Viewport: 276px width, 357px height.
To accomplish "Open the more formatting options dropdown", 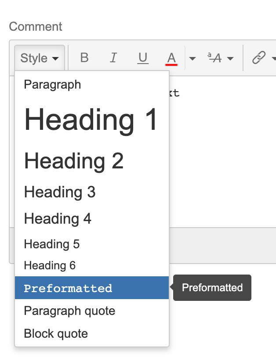I will click(x=220, y=58).
